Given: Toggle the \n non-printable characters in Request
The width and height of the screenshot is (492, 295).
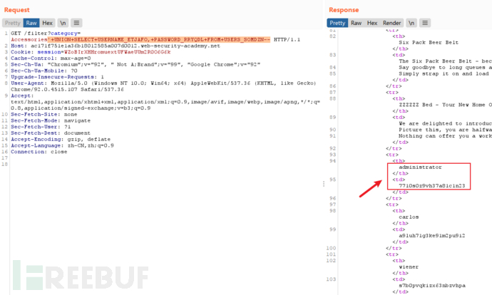Looking at the screenshot, I should coord(63,23).
